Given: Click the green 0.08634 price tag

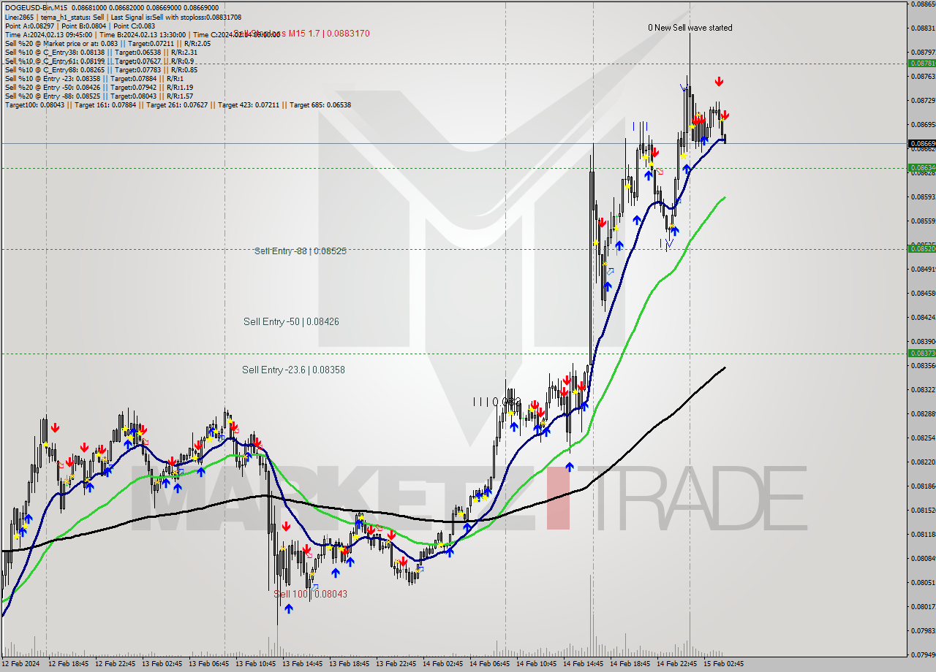Looking at the screenshot, I should 921,167.
